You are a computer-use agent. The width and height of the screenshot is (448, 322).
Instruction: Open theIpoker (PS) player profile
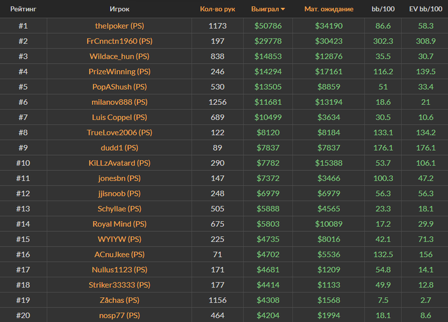click(x=120, y=26)
